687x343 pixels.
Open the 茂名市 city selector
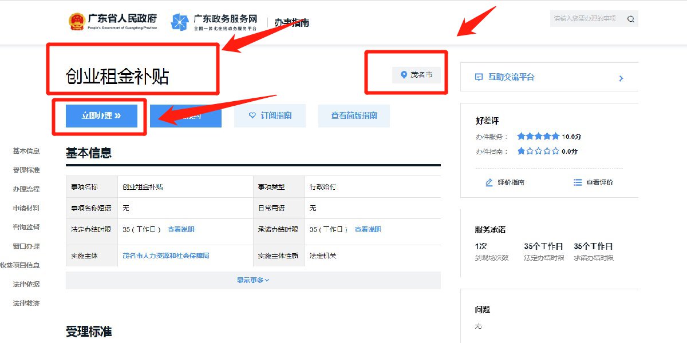click(417, 75)
